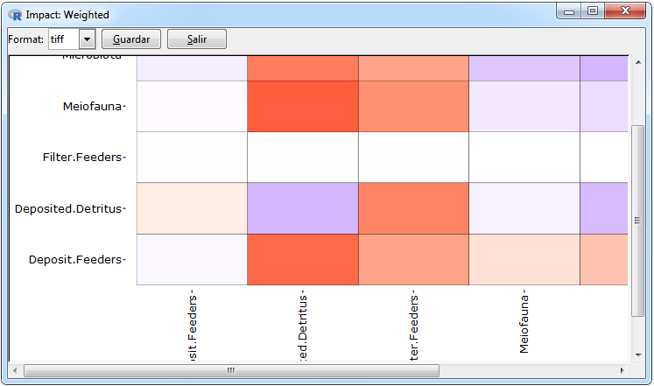This screenshot has height=386, width=654.
Task: Open the Format dropdown arrow
Action: [87, 39]
